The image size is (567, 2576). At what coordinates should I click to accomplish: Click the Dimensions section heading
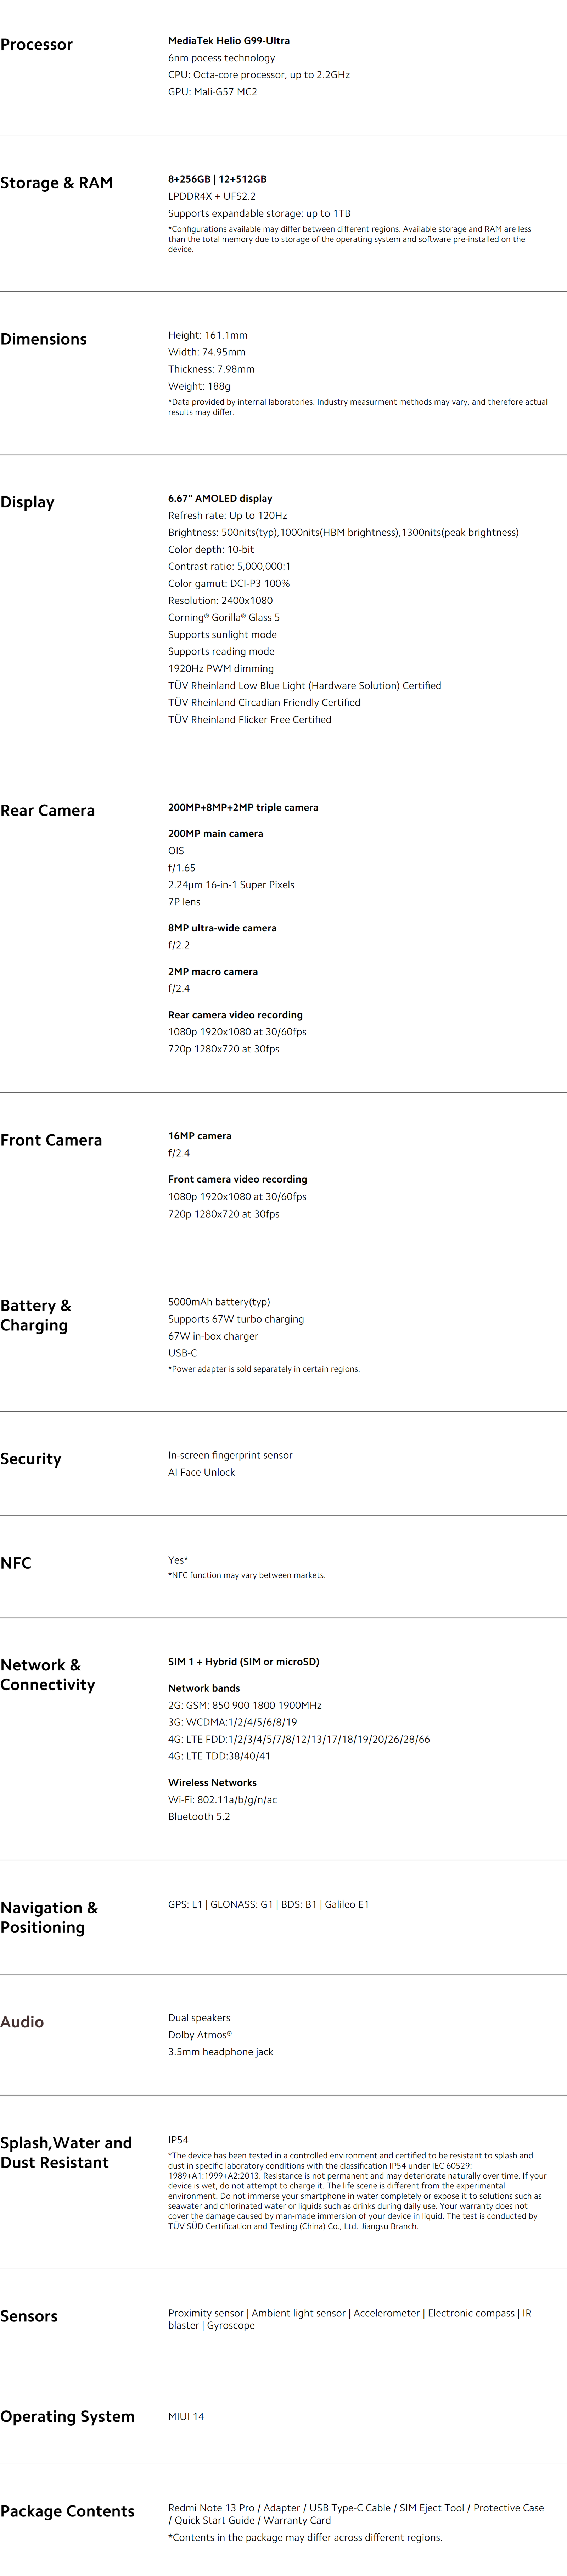click(44, 339)
